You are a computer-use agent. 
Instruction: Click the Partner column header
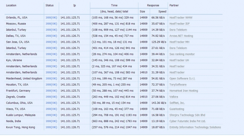(174, 5)
